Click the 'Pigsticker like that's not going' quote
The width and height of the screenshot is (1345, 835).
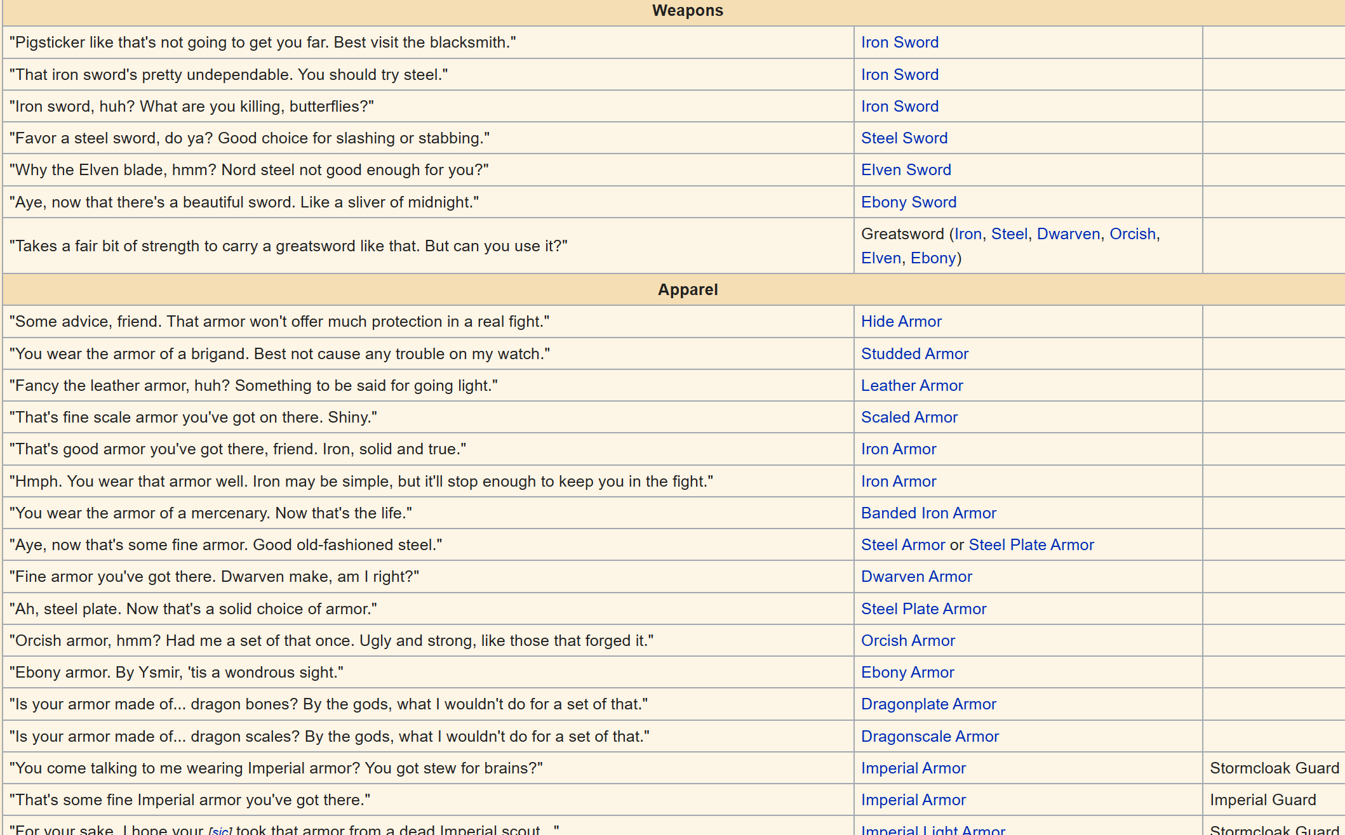point(263,43)
